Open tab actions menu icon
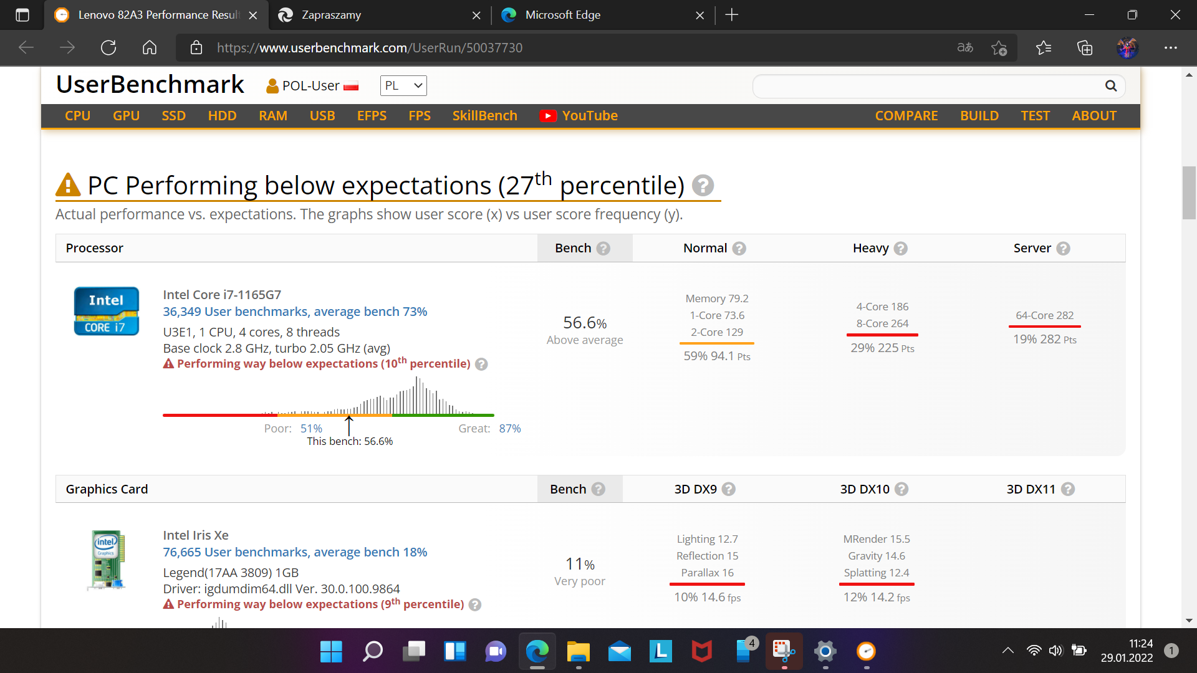 [22, 15]
